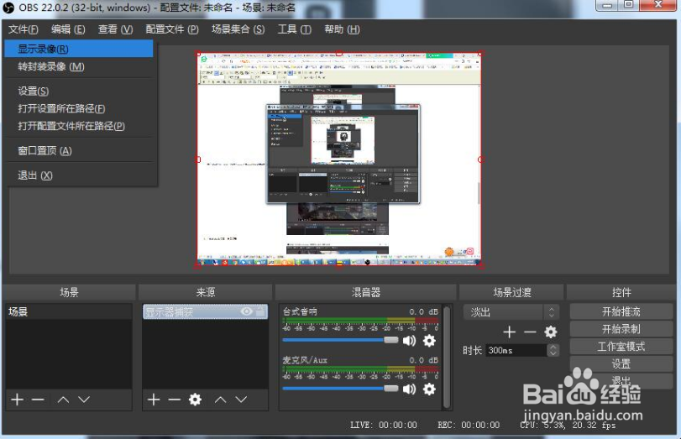Choose 打开设置所在路径(F) menu entry

pos(79,108)
